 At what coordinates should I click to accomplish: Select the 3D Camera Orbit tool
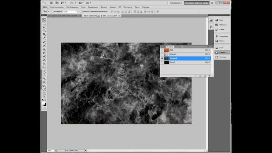click(x=44, y=90)
